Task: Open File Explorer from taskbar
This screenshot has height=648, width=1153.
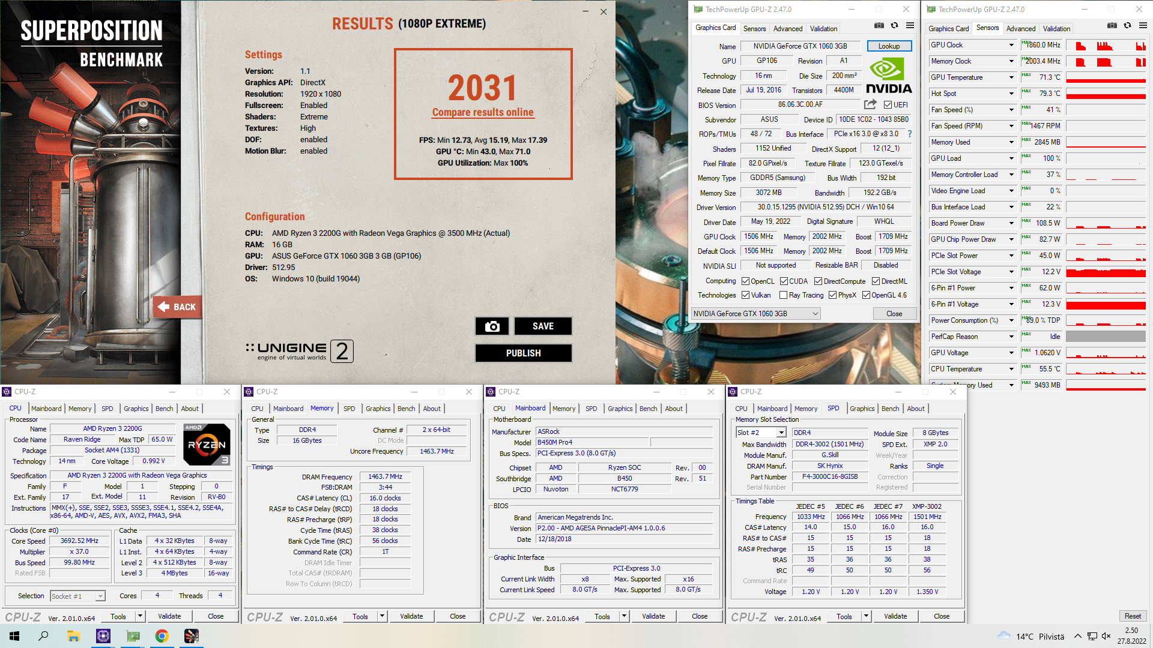Action: (73, 636)
